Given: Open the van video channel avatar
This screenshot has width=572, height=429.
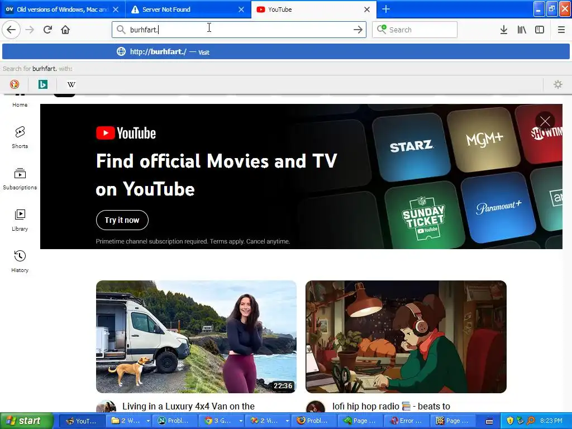Looking at the screenshot, I should point(106,407).
